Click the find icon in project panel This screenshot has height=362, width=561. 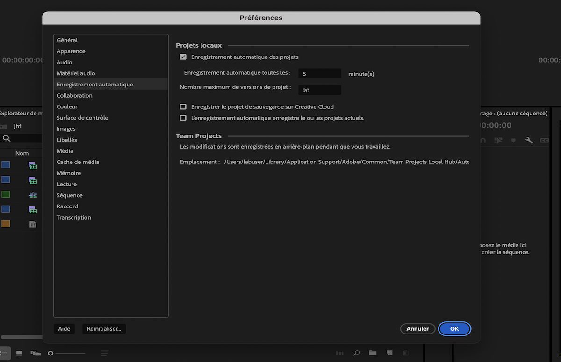pyautogui.click(x=356, y=353)
